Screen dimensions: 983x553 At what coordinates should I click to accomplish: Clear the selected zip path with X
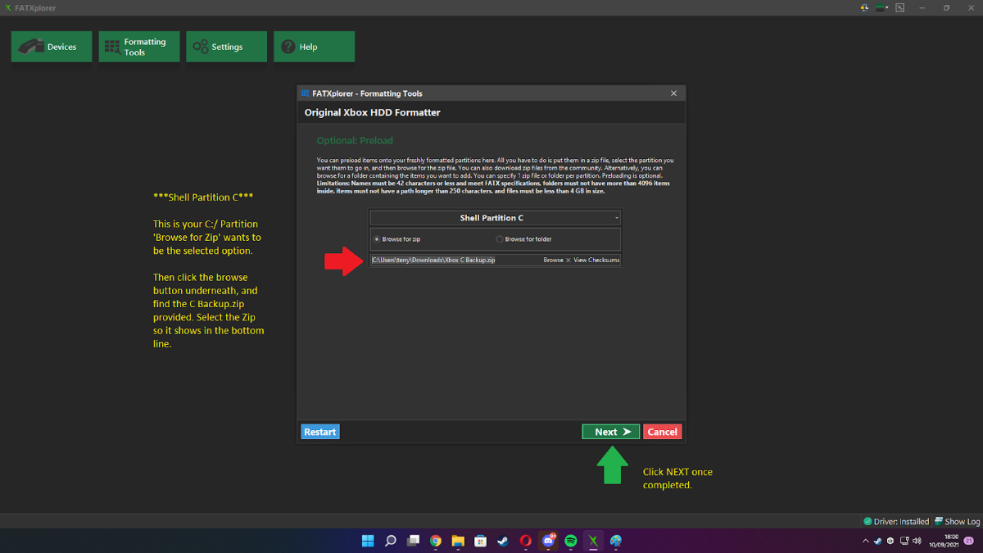[x=568, y=260]
